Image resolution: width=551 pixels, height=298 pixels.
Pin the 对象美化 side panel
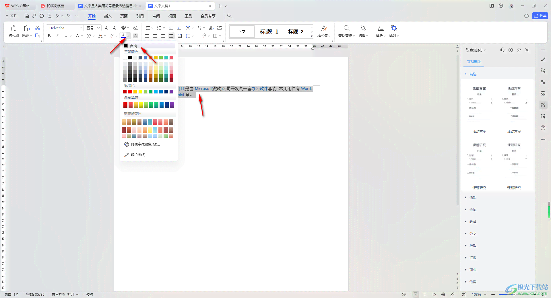pyautogui.click(x=519, y=50)
